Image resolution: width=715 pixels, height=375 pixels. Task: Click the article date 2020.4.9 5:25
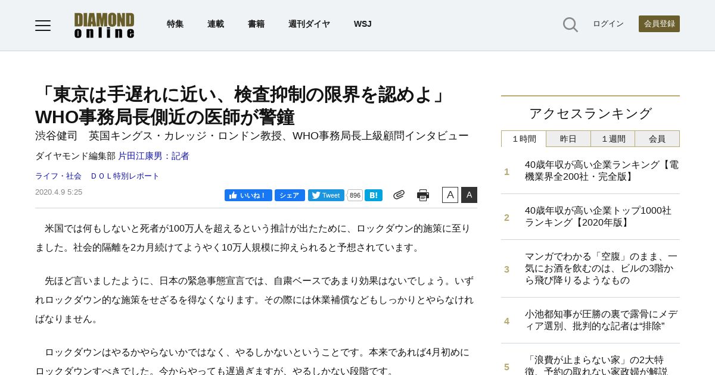[x=58, y=192]
